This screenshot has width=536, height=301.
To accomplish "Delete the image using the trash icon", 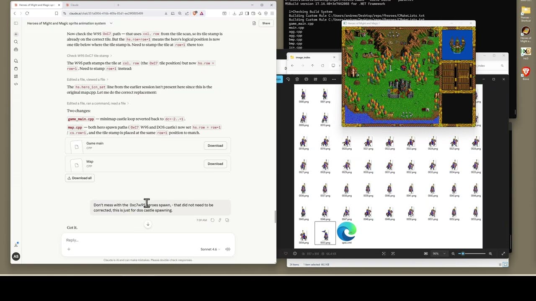I will click(x=297, y=79).
